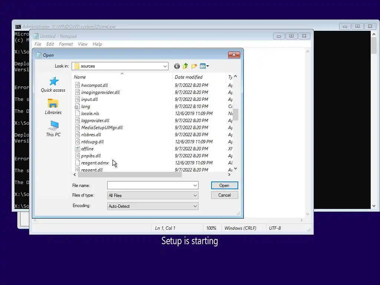Select the input.dll file icon
The height and width of the screenshot is (285, 380).
(78, 99)
